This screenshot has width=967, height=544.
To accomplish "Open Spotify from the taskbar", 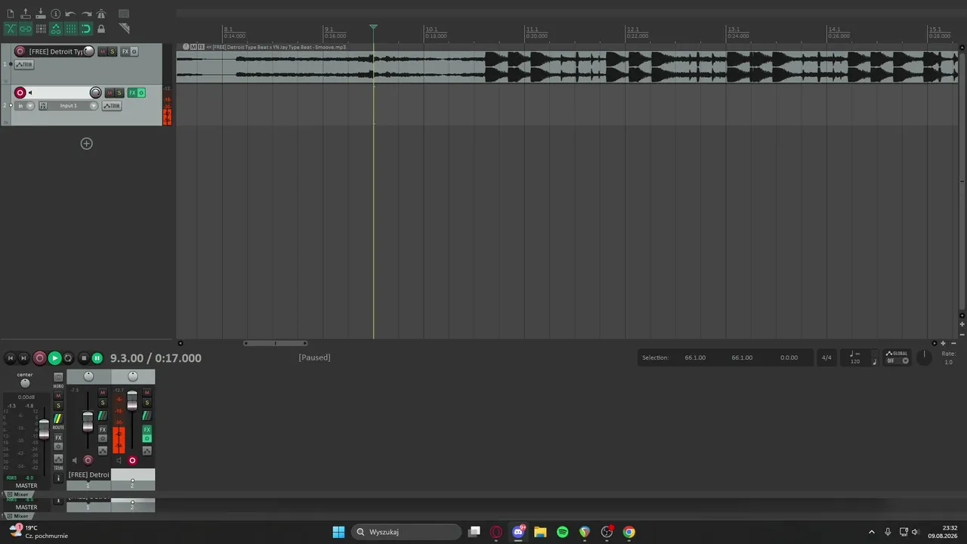I will pos(562,532).
